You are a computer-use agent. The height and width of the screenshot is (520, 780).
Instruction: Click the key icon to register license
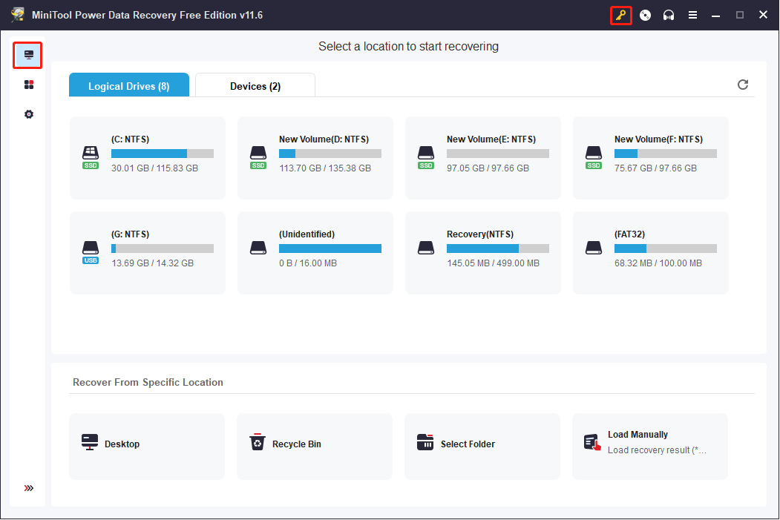[620, 15]
